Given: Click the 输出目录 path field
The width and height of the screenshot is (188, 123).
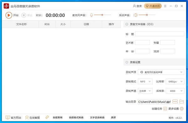Looking at the screenshot, I should point(154,102).
